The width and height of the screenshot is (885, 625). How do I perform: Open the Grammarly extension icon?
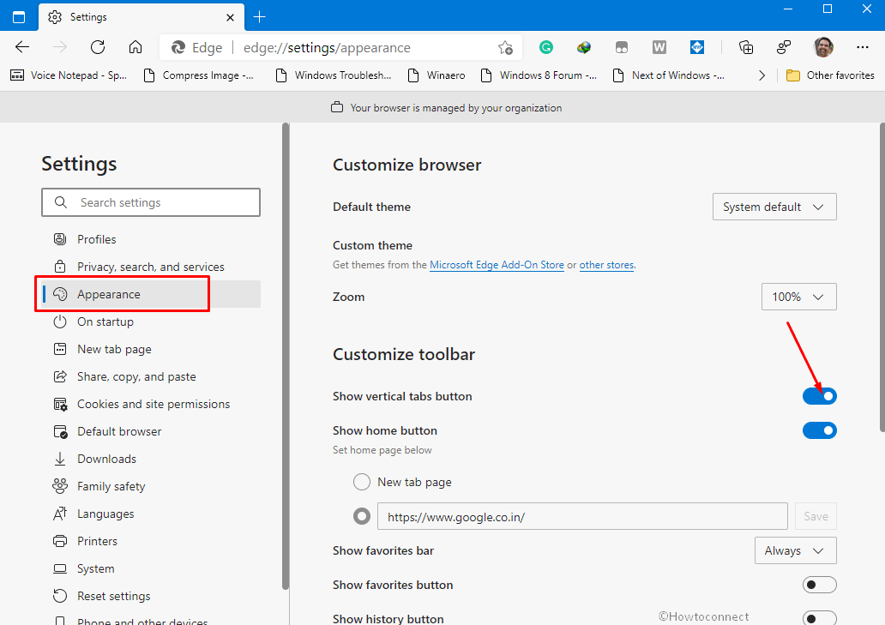pyautogui.click(x=545, y=47)
